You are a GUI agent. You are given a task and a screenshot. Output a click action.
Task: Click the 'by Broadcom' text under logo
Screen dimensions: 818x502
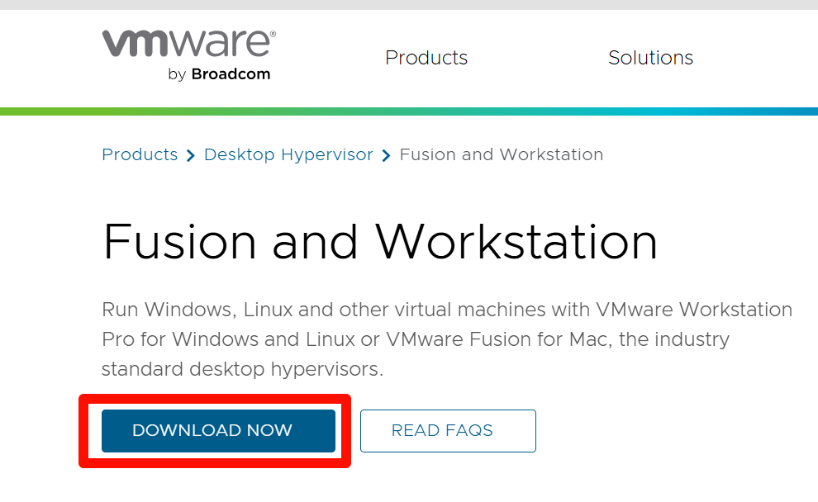(219, 74)
